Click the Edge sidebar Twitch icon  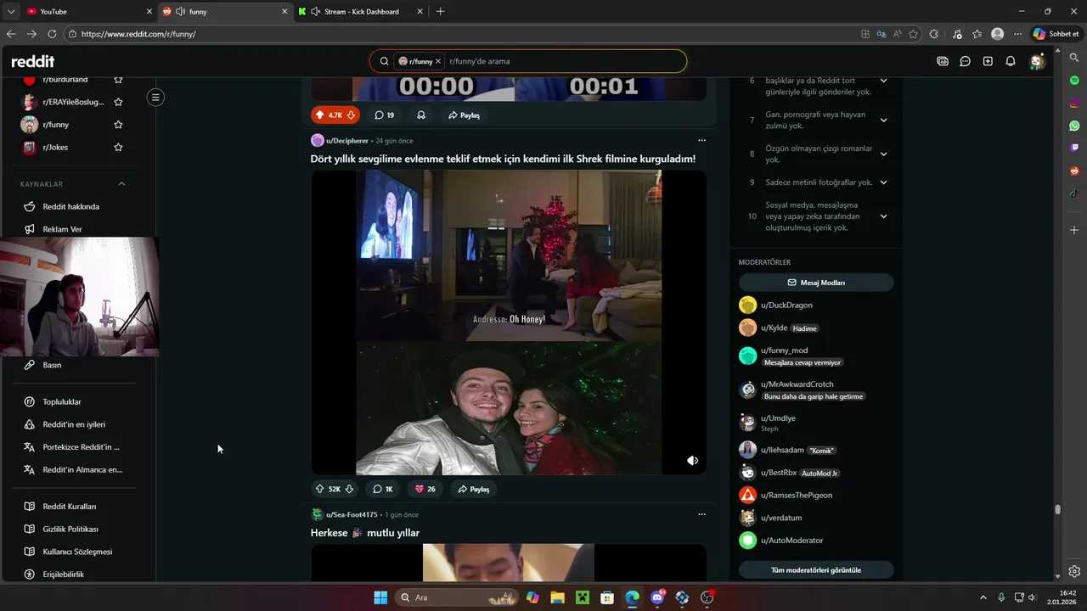(x=1074, y=148)
